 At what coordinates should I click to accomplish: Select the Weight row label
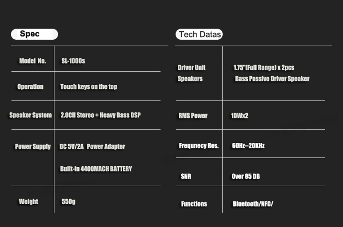point(29,201)
